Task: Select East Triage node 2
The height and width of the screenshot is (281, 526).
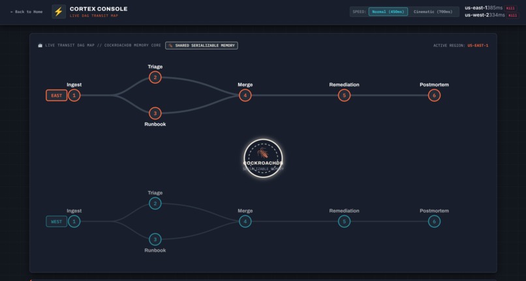Action: (x=155, y=78)
